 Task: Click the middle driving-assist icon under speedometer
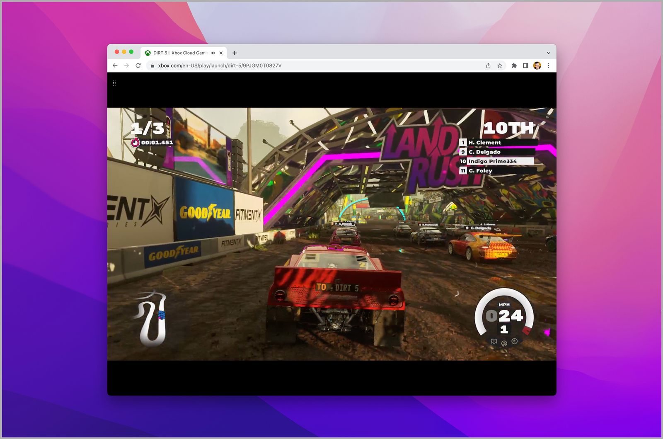(504, 344)
